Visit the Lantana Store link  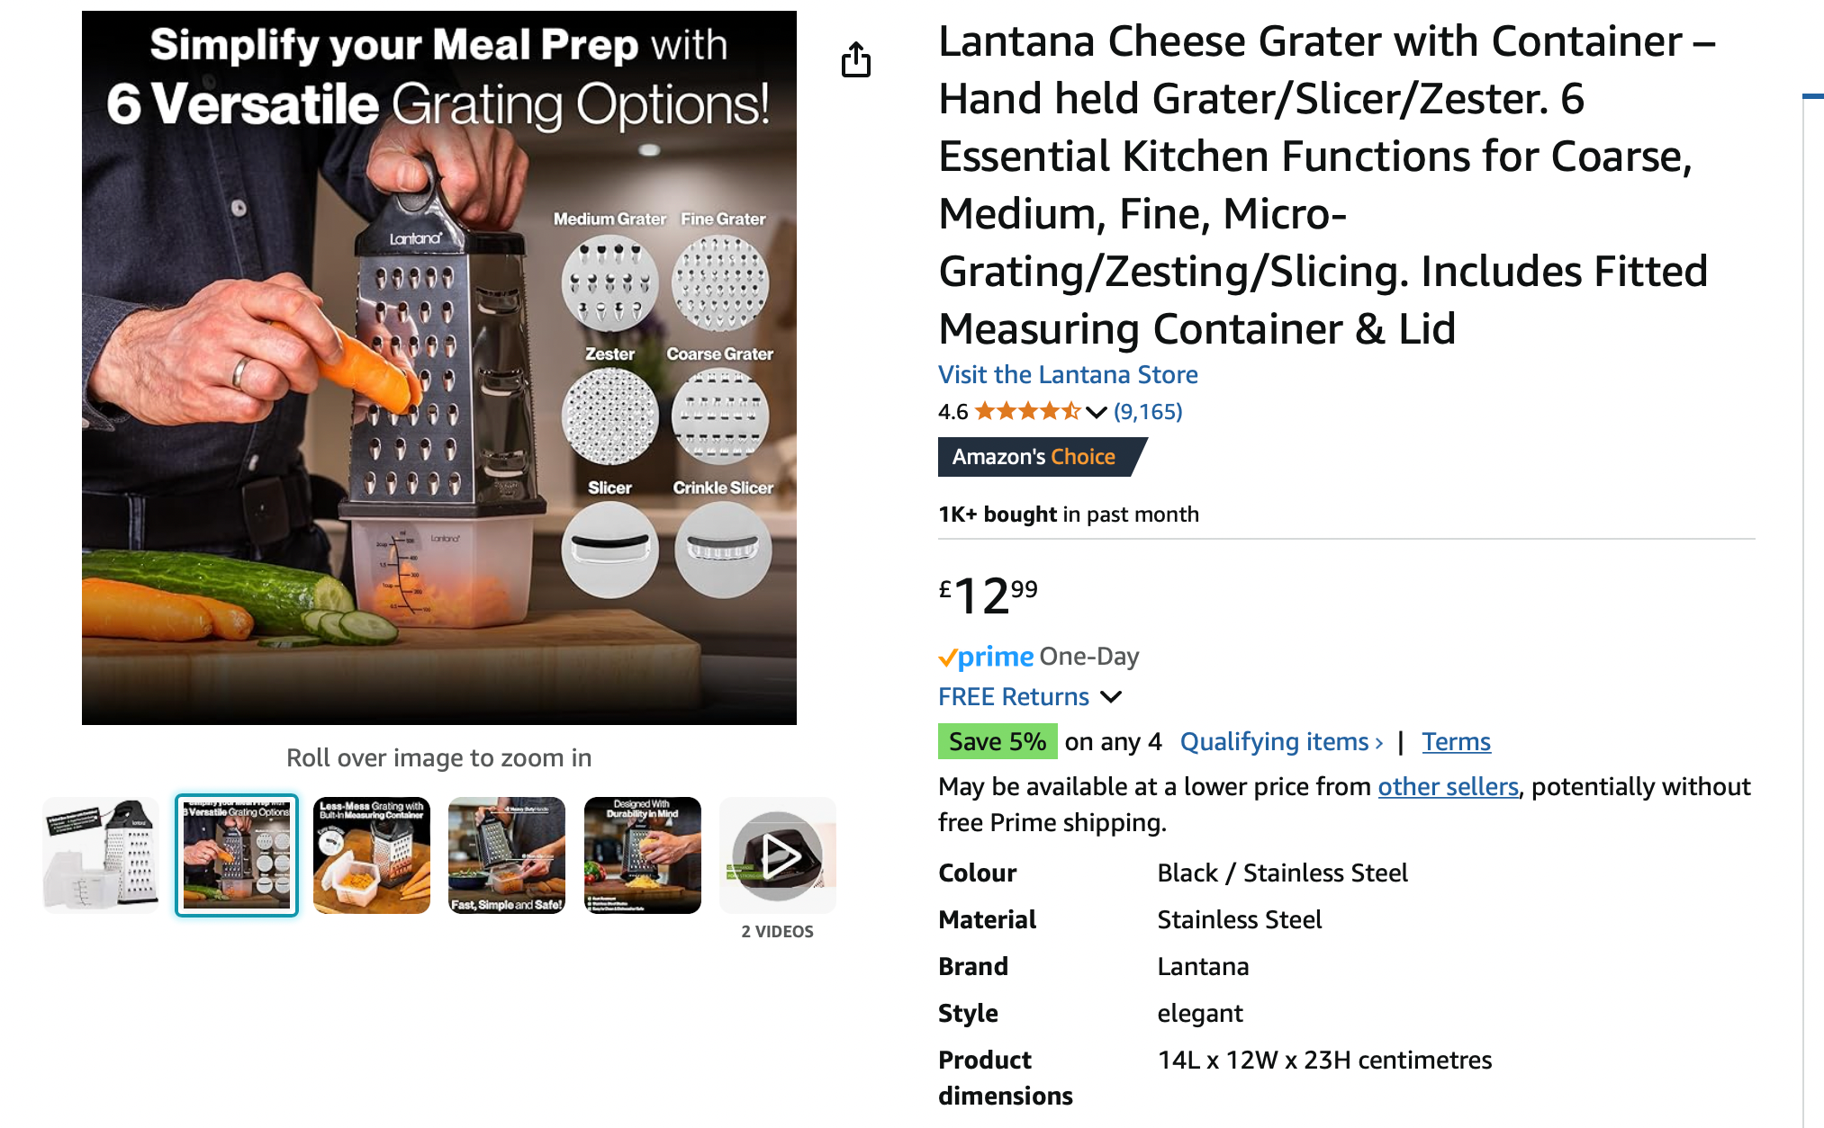coord(1068,375)
